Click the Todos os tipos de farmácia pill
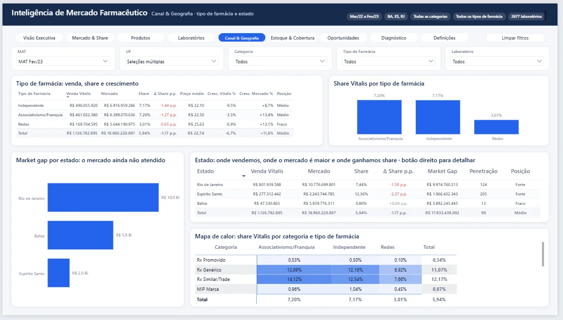This screenshot has height=320, width=563. click(479, 16)
